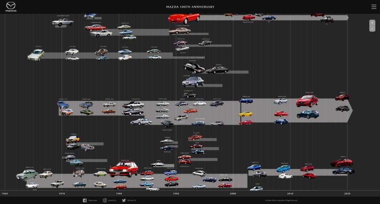380x204 pixels.
Task: Select the large teal-blue wagon near 2013
Action: point(308,114)
